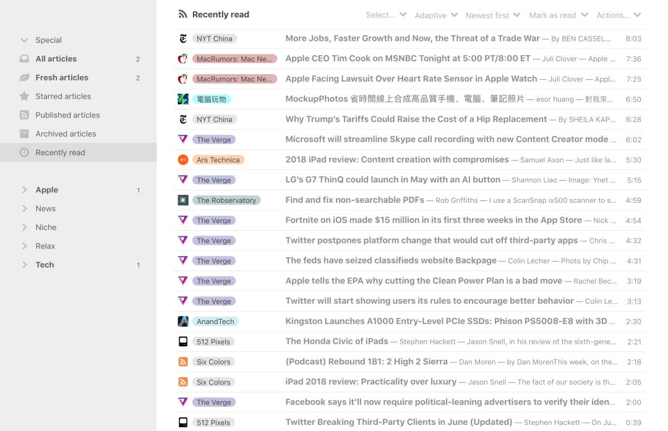The width and height of the screenshot is (668, 431).
Task: Click NYT China label on Trade War row
Action: 214,38
